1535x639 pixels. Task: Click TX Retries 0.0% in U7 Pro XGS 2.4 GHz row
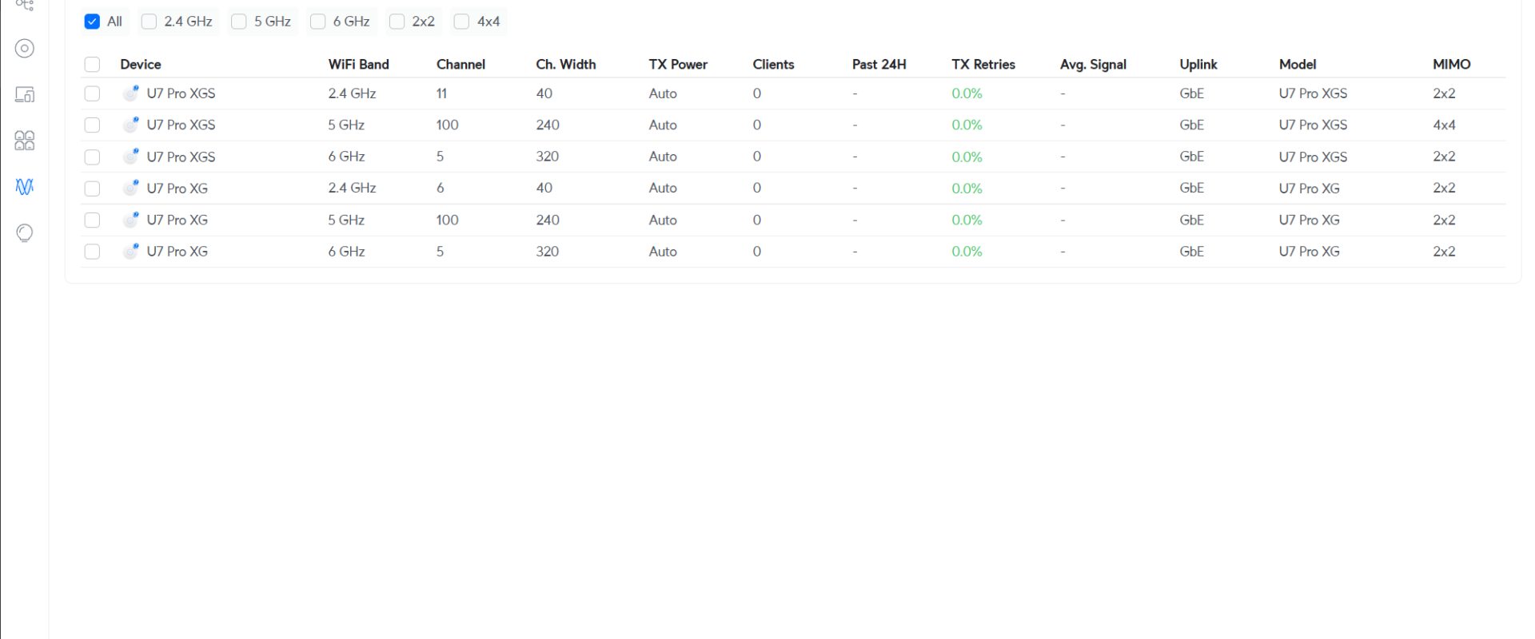(x=967, y=93)
